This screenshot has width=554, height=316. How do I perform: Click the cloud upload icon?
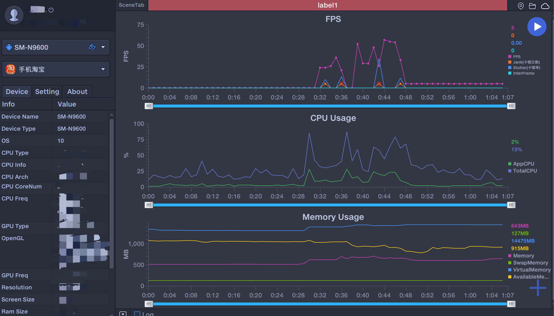point(545,6)
